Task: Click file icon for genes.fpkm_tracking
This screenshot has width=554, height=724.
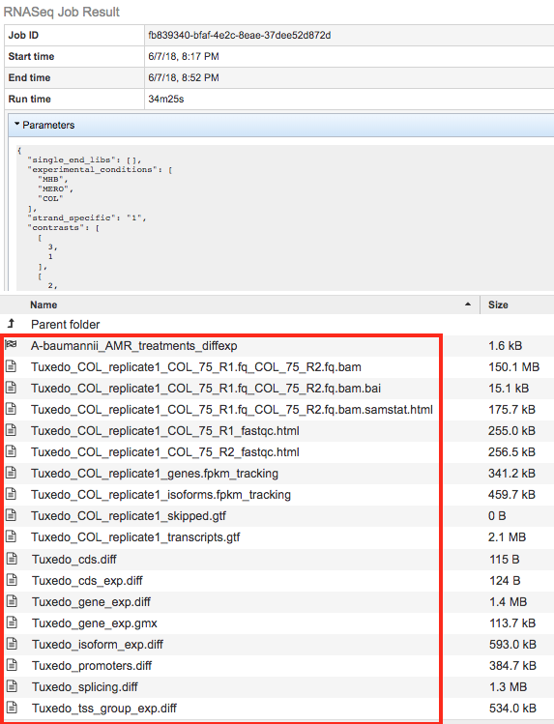Action: point(11,473)
